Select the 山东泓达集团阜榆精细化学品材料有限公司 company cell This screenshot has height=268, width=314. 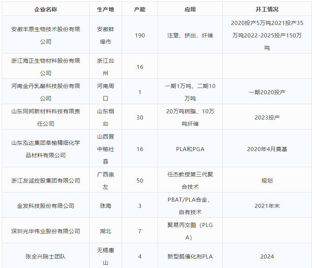coord(46,149)
